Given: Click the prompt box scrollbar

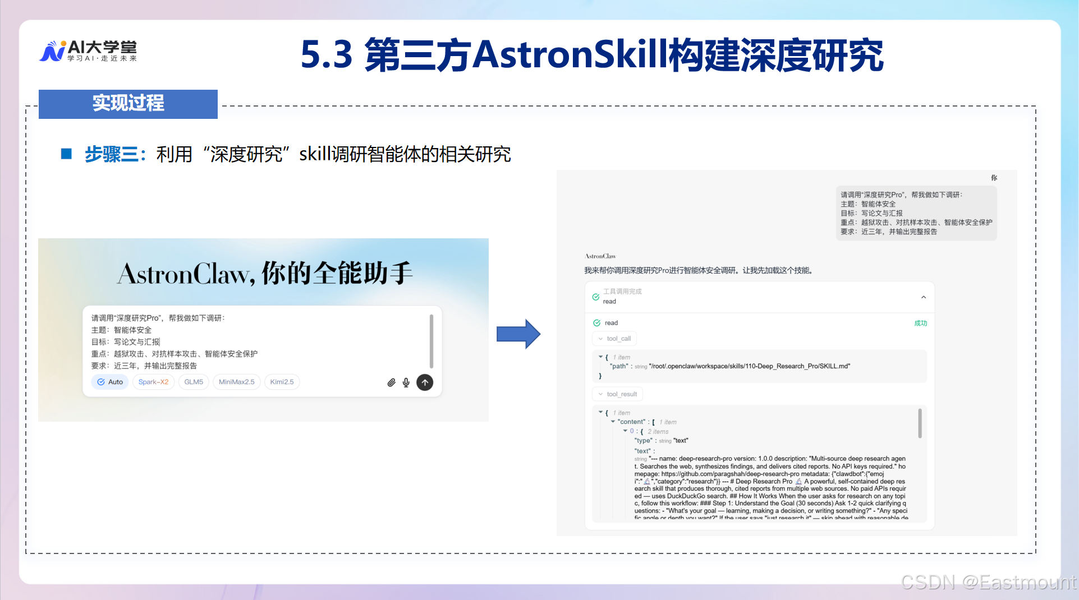Looking at the screenshot, I should pos(431,341).
